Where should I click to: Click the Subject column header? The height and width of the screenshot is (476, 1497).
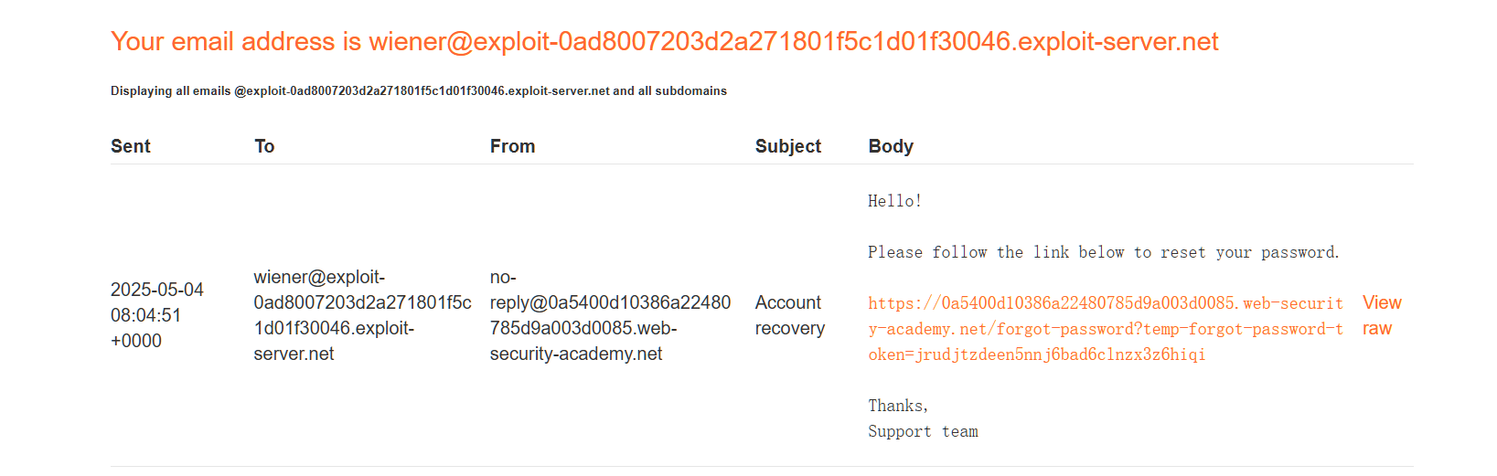tap(787, 146)
